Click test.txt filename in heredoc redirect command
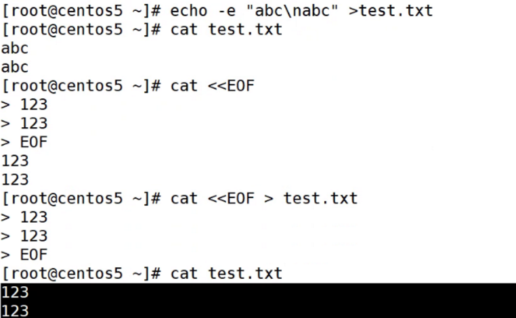 point(320,198)
